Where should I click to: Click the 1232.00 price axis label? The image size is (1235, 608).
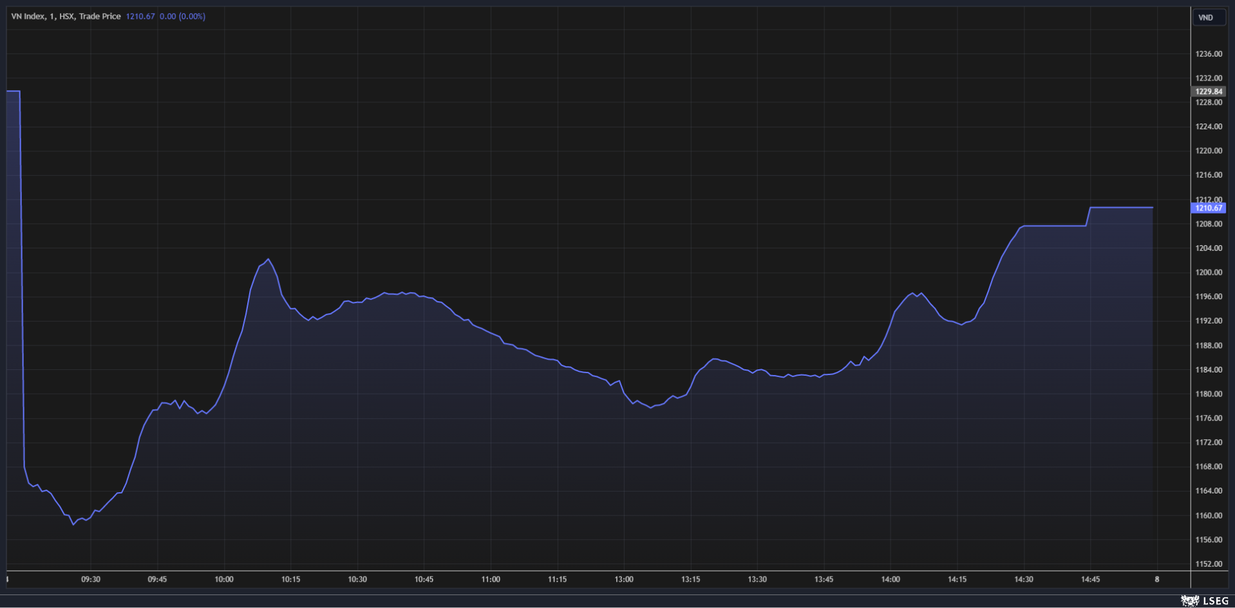coord(1209,78)
